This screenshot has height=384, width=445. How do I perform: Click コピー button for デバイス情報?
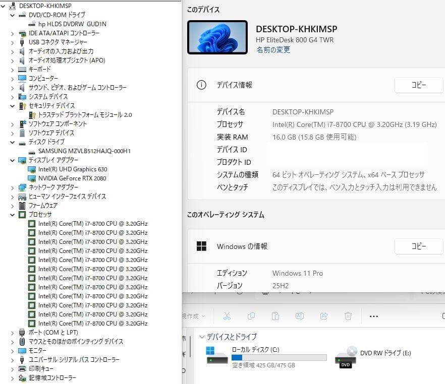click(419, 85)
